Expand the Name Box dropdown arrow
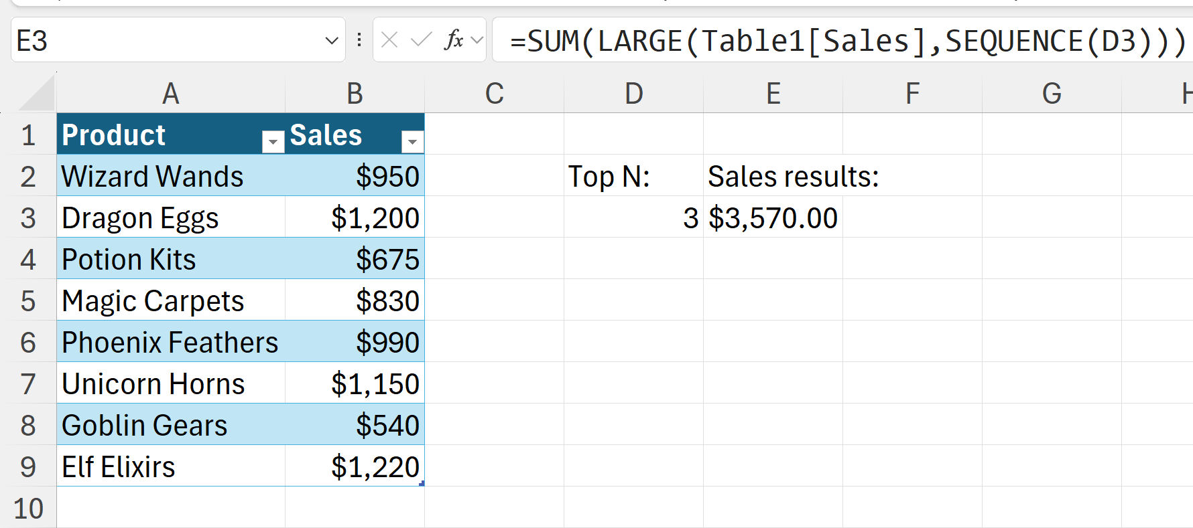 (331, 41)
